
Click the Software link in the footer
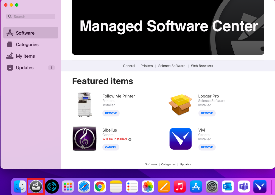151,164
